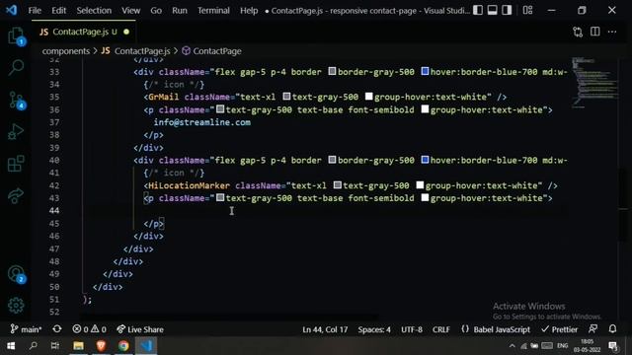
Task: Click border-gray-500 color swatch on line 33
Action: 332,71
